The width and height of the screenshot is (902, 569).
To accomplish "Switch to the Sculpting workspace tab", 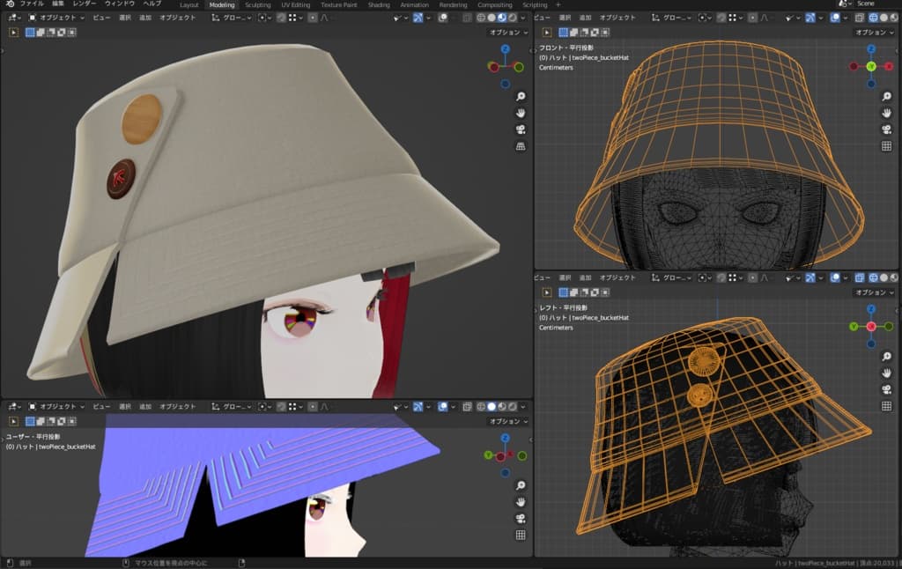I will [258, 4].
